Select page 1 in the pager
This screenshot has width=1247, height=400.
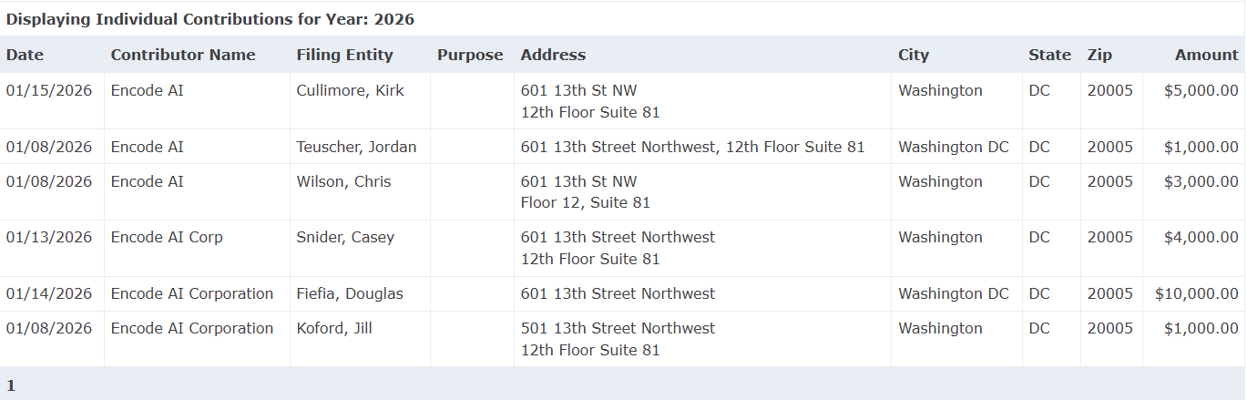click(11, 385)
